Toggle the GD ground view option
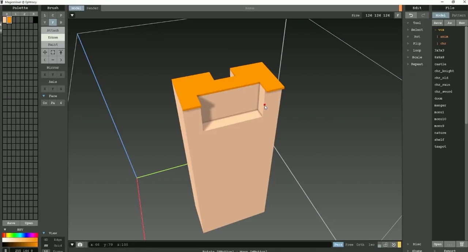The image size is (468, 252). click(x=46, y=240)
